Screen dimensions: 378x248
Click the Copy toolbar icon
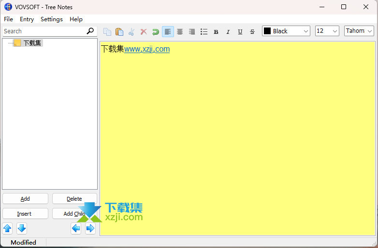(107, 32)
